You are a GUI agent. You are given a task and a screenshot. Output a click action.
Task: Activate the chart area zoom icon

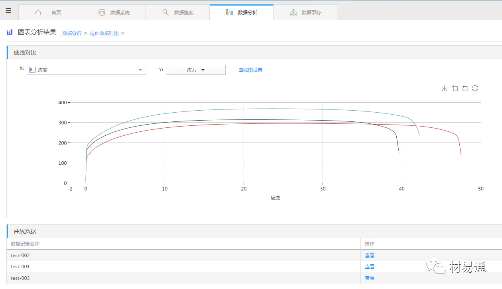click(x=455, y=88)
